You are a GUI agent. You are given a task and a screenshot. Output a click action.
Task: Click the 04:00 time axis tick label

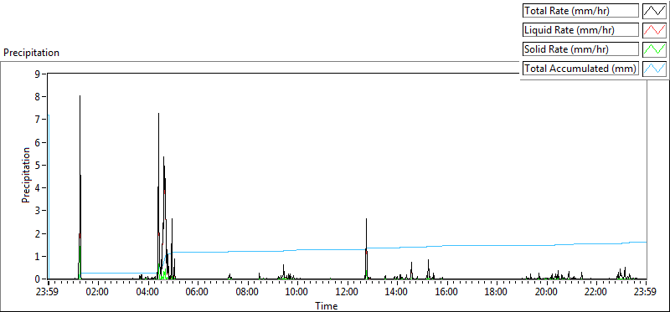click(148, 293)
